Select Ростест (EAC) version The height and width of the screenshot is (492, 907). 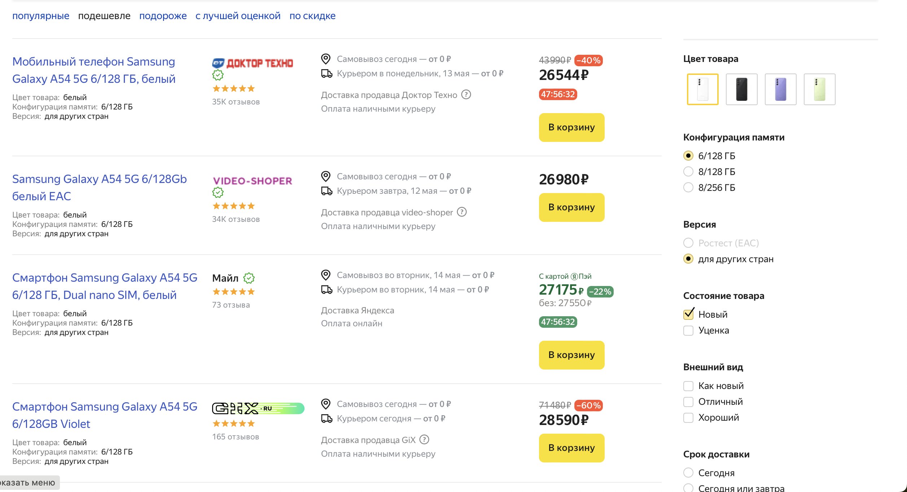coord(688,243)
